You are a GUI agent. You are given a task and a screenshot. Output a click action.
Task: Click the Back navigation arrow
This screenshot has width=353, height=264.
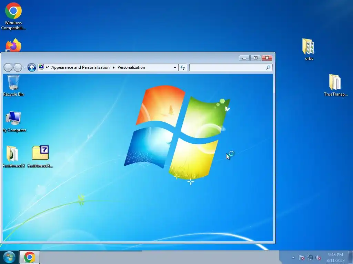pyautogui.click(x=8, y=67)
